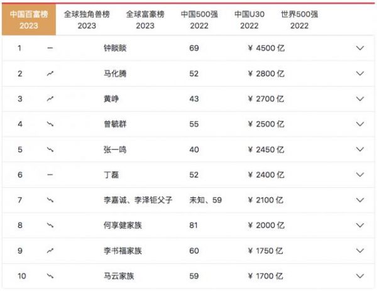This screenshot has height=291, width=377.
Task: Click the name 李嘉诚、李泽钜父子
Action: 138,200
